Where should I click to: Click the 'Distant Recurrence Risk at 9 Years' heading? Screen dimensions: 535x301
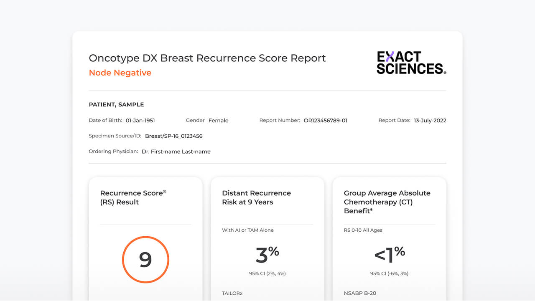pyautogui.click(x=256, y=197)
